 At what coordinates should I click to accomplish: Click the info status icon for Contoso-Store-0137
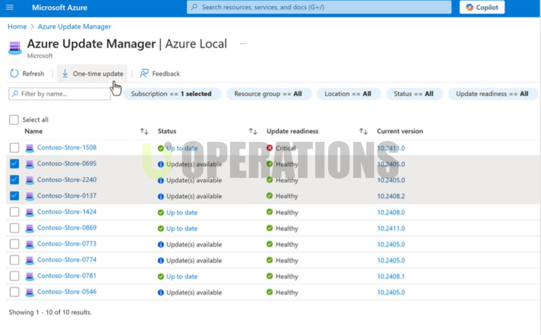click(x=161, y=197)
